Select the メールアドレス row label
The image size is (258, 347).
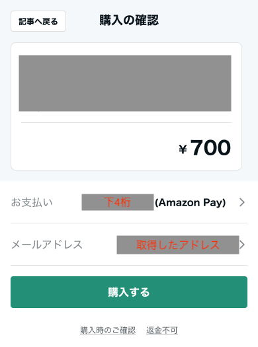point(47,245)
